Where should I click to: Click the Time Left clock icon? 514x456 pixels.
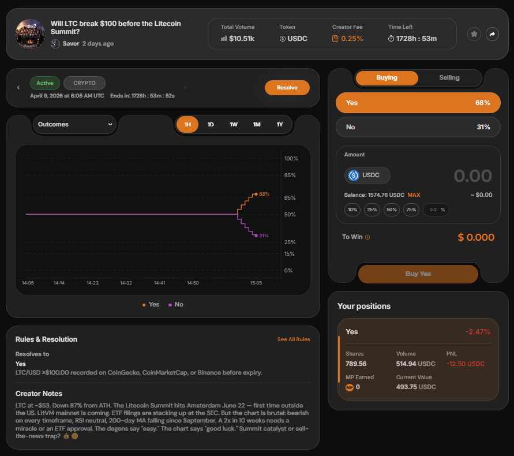point(391,39)
